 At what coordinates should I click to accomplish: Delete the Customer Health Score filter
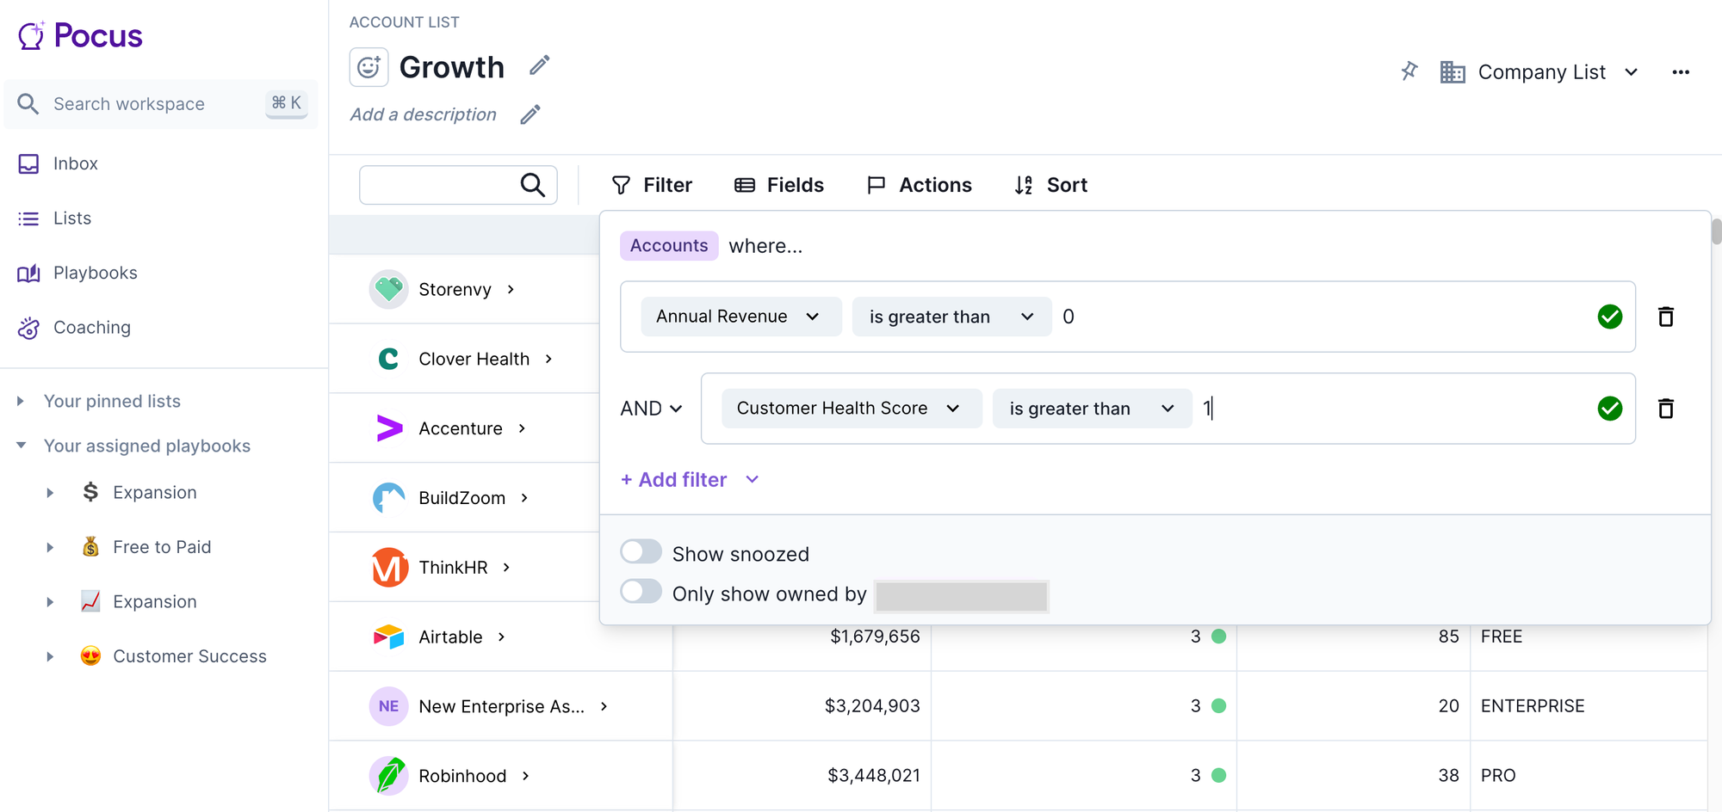pos(1666,409)
